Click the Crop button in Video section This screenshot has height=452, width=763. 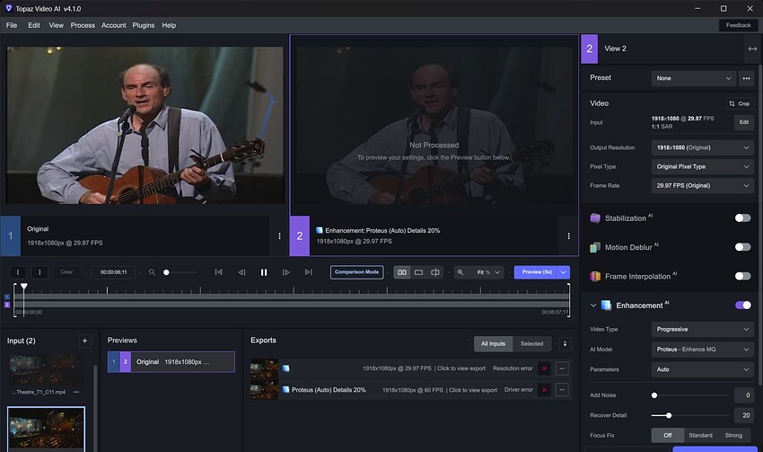740,103
